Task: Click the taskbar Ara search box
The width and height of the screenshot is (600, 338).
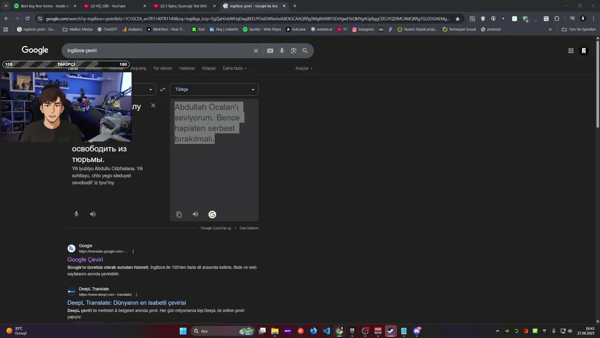Action: pos(223,331)
